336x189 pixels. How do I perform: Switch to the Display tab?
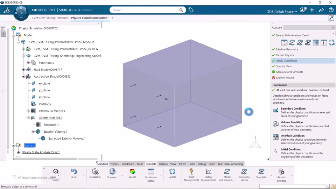[163, 164]
